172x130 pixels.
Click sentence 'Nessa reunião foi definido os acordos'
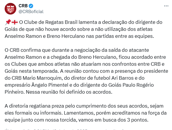pyautogui.click(x=69, y=92)
